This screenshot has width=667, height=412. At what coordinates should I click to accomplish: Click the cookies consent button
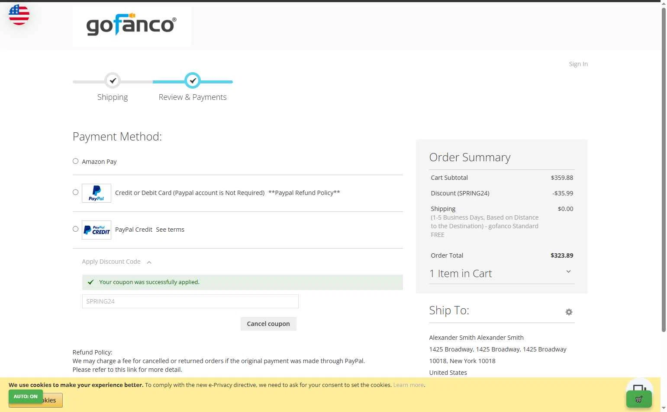coord(35,400)
